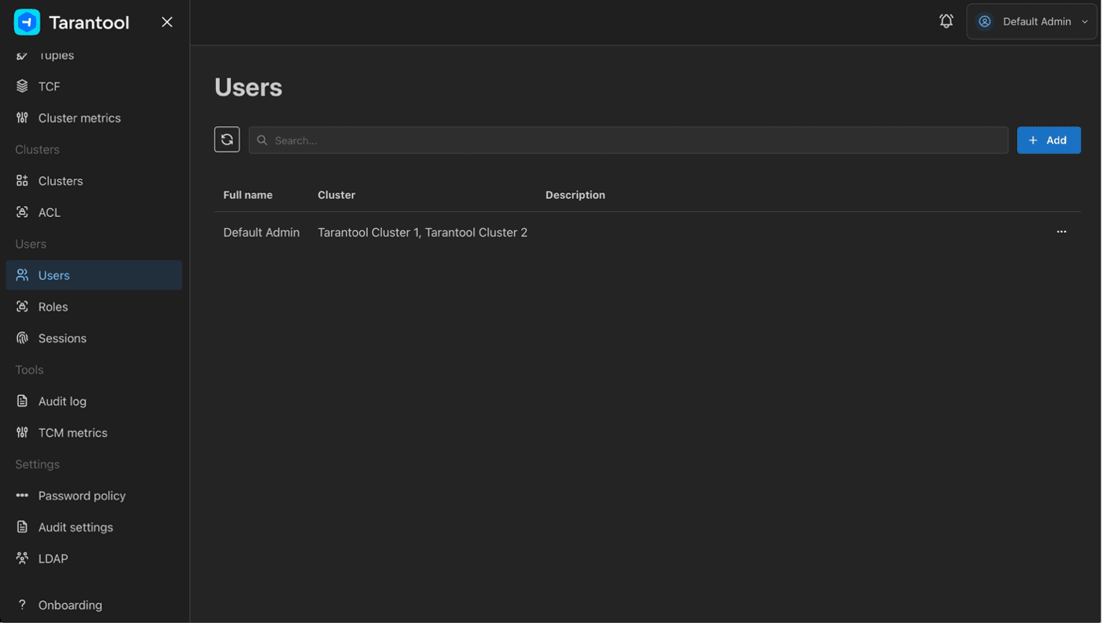Click the Cluster column header

(337, 195)
